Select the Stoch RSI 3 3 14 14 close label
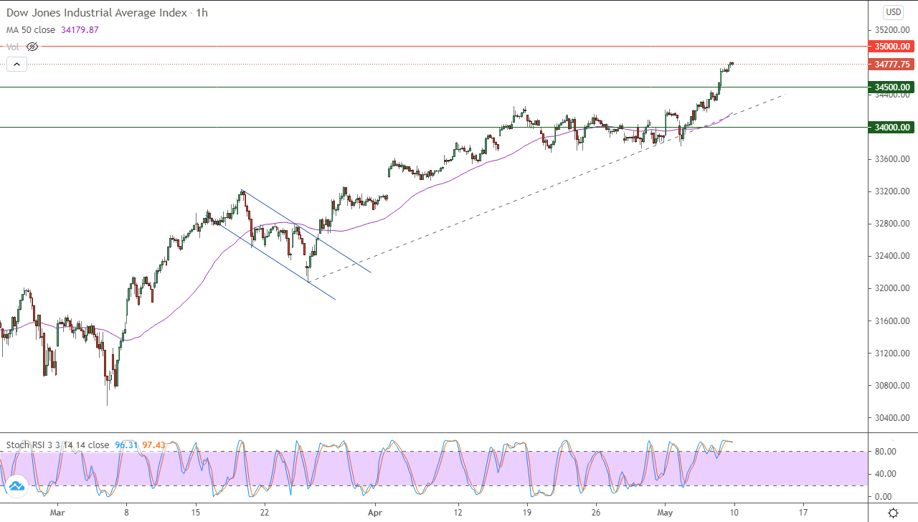918x522 pixels. (57, 445)
